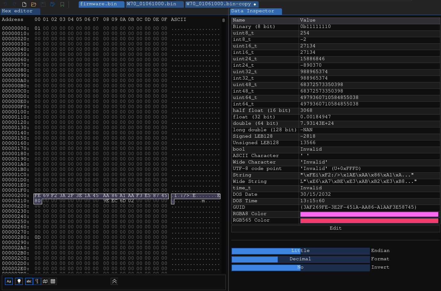Switch endianness from Little to Big
This screenshot has width=441, height=291.
point(300,251)
